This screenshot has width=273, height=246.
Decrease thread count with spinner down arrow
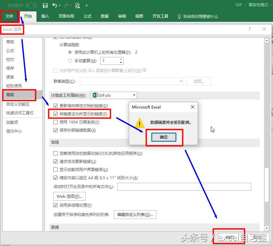point(121,63)
